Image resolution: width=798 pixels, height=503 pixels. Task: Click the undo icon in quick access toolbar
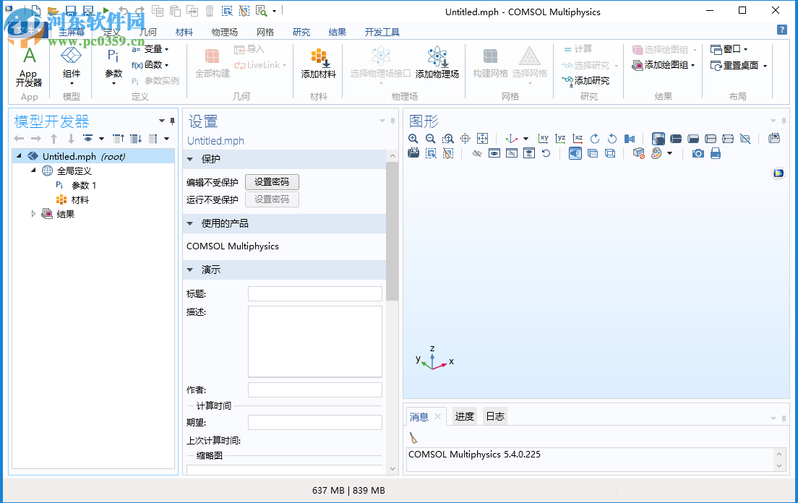click(x=123, y=10)
